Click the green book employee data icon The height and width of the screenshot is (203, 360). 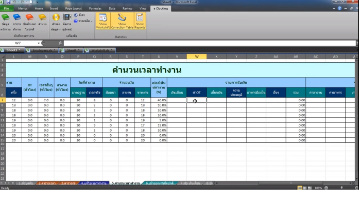[5, 17]
